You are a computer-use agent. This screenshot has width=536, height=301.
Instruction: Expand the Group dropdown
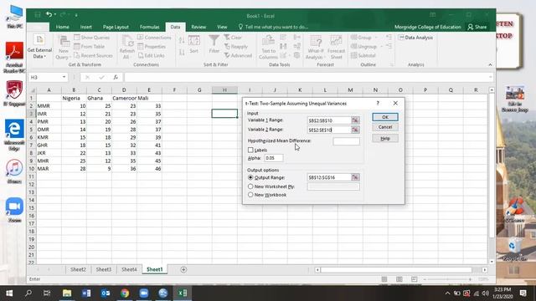[376, 38]
